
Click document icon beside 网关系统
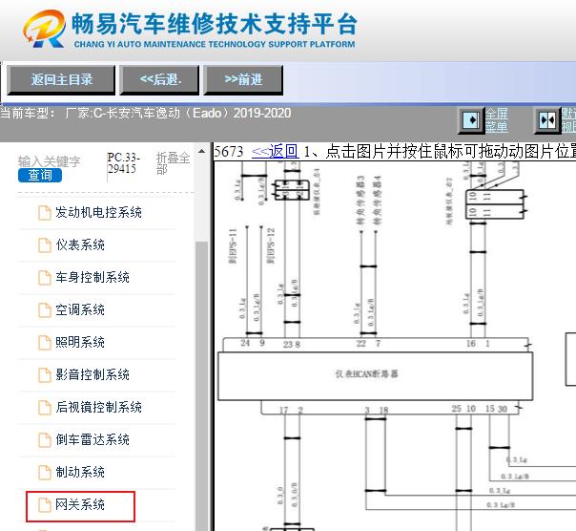[45, 504]
